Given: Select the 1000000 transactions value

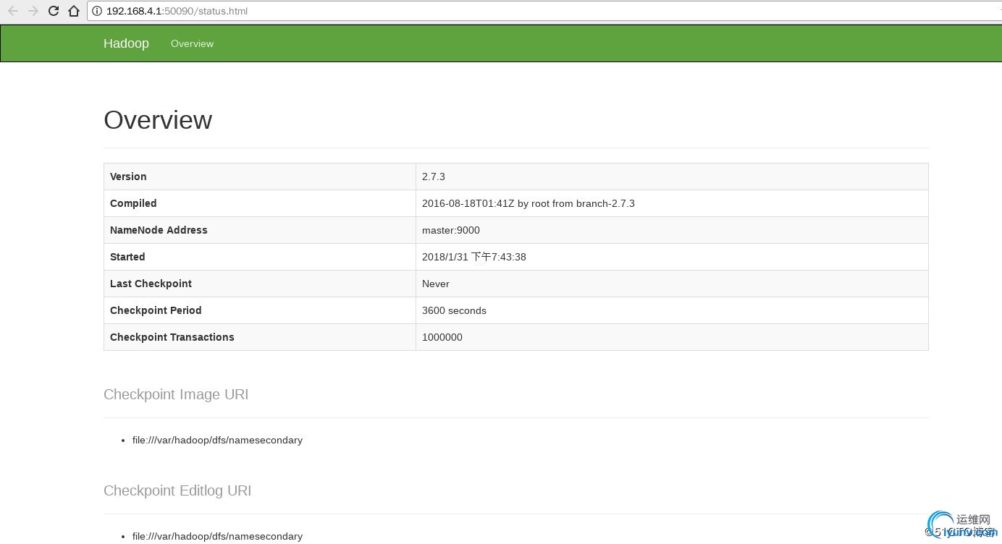Looking at the screenshot, I should pyautogui.click(x=442, y=337).
